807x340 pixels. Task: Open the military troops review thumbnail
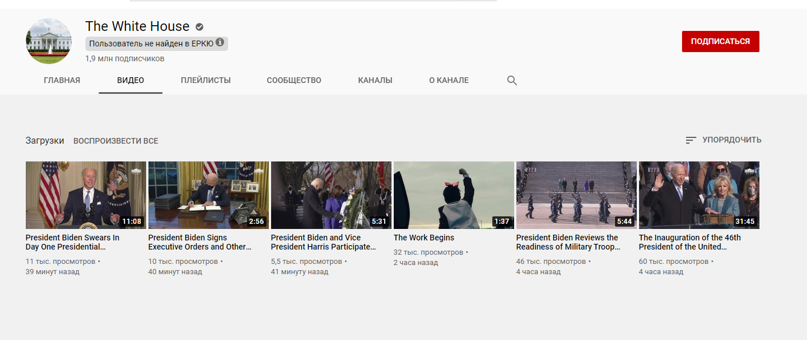577,195
